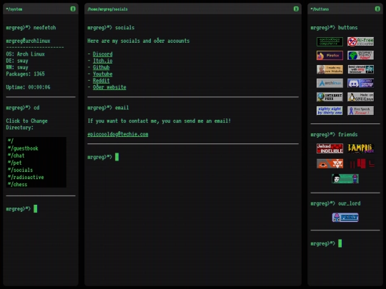Open the orange triangle friend badge

coord(330,163)
